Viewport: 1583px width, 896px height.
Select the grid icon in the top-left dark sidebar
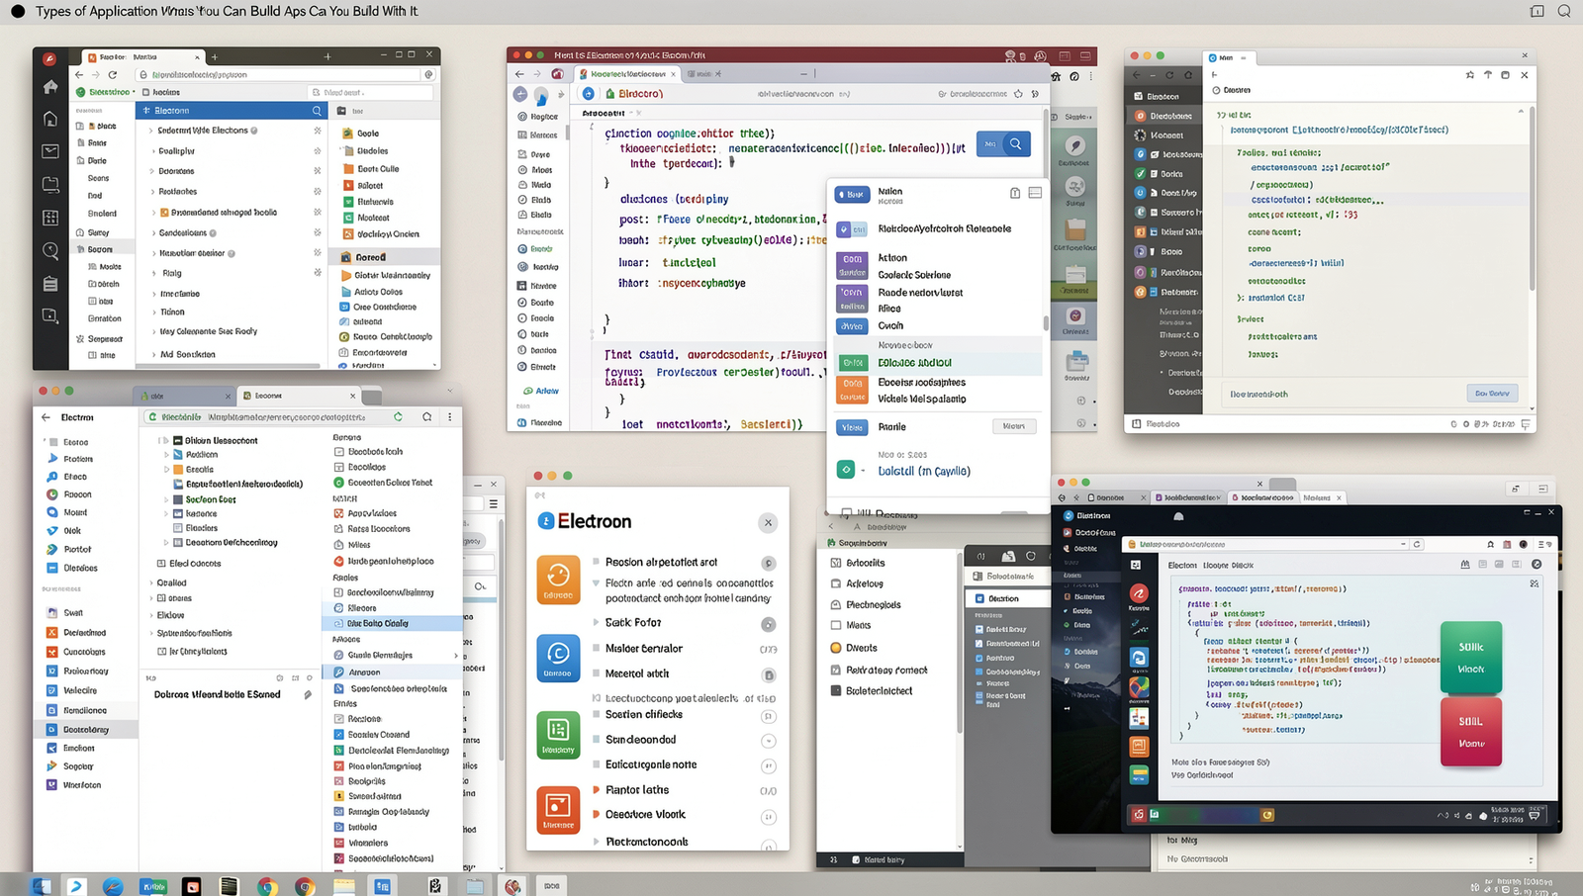[49, 218]
